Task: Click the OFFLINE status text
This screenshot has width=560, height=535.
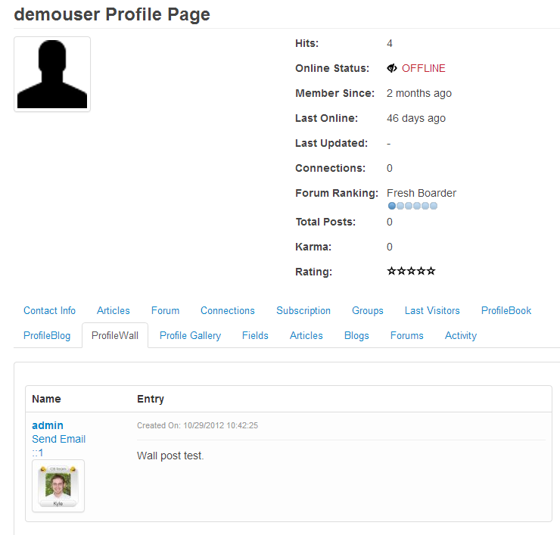Action: click(x=424, y=68)
